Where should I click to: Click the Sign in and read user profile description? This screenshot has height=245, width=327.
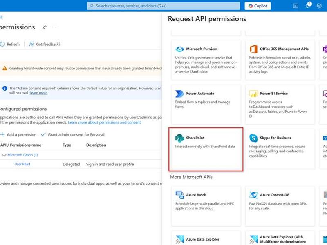(x=110, y=164)
